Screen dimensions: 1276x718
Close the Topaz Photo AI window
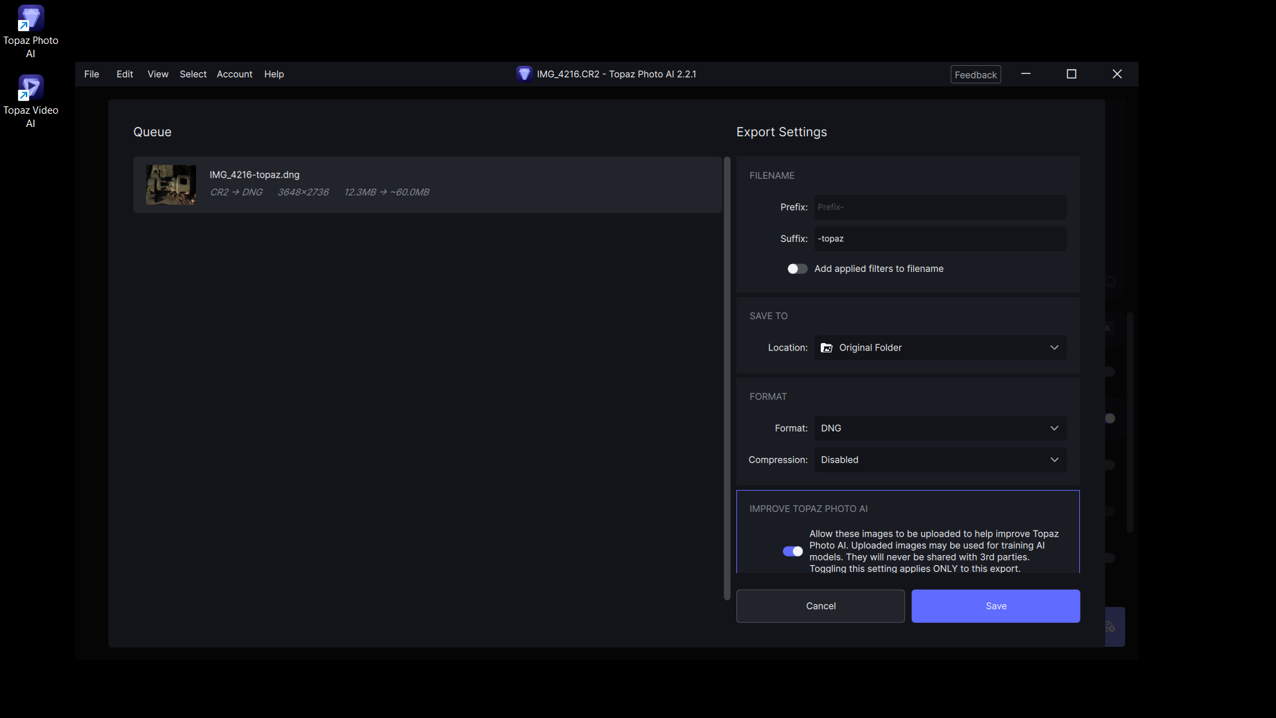pos(1117,74)
